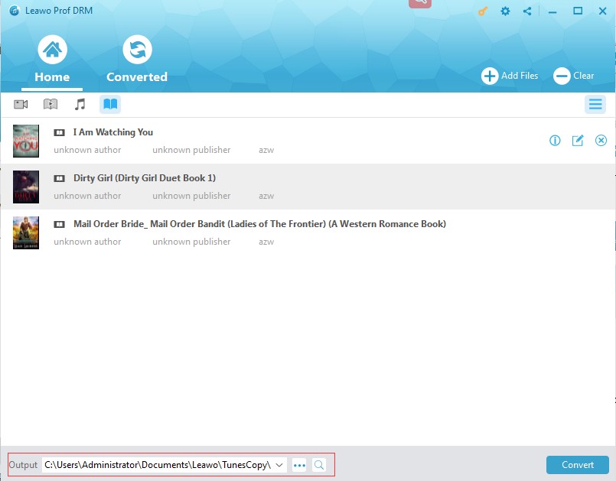Select Mail Order Bride_ Mail Order Bandit title
Viewport: 616px width, 481px height.
pos(259,224)
